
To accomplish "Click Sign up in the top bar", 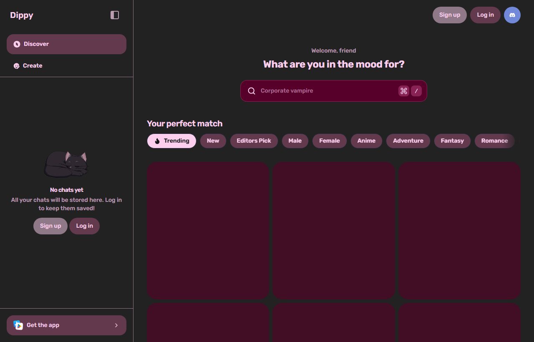I will tap(450, 15).
